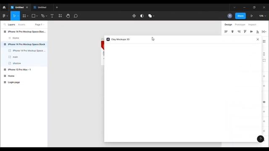269x151 pixels.
Task: Open the Resources tool
Action: coord(60,16)
